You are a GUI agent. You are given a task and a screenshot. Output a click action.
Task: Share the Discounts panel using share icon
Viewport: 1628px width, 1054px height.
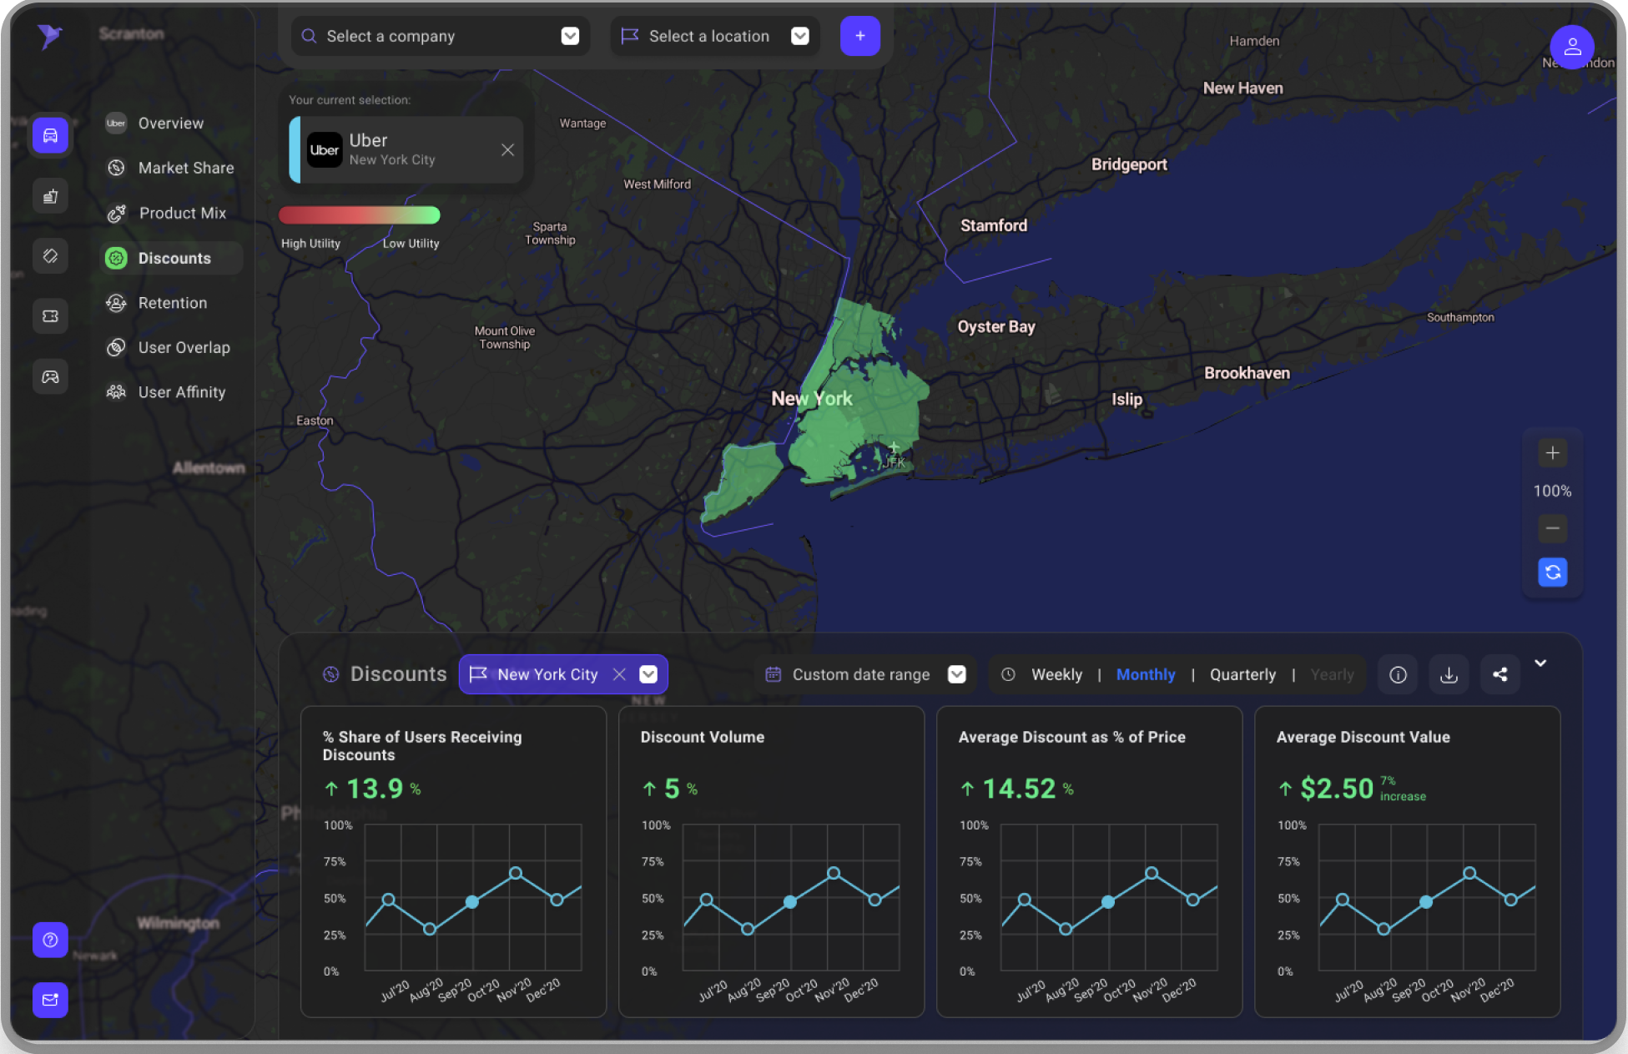click(x=1499, y=674)
